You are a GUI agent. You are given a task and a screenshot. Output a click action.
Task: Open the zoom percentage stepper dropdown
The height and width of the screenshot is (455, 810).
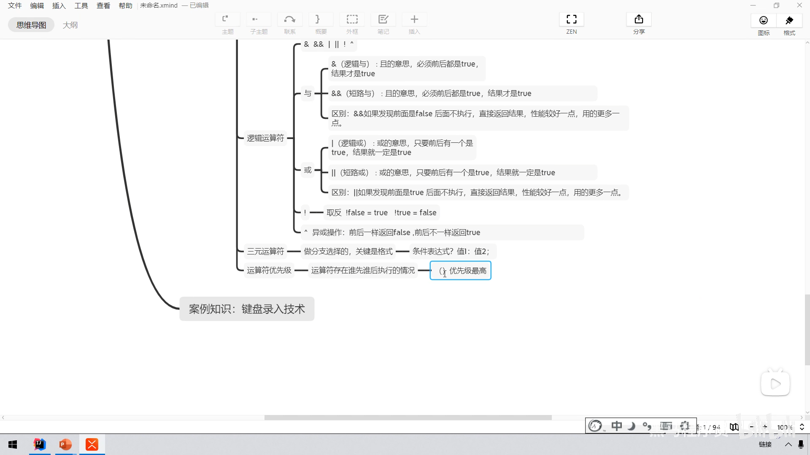point(802,427)
